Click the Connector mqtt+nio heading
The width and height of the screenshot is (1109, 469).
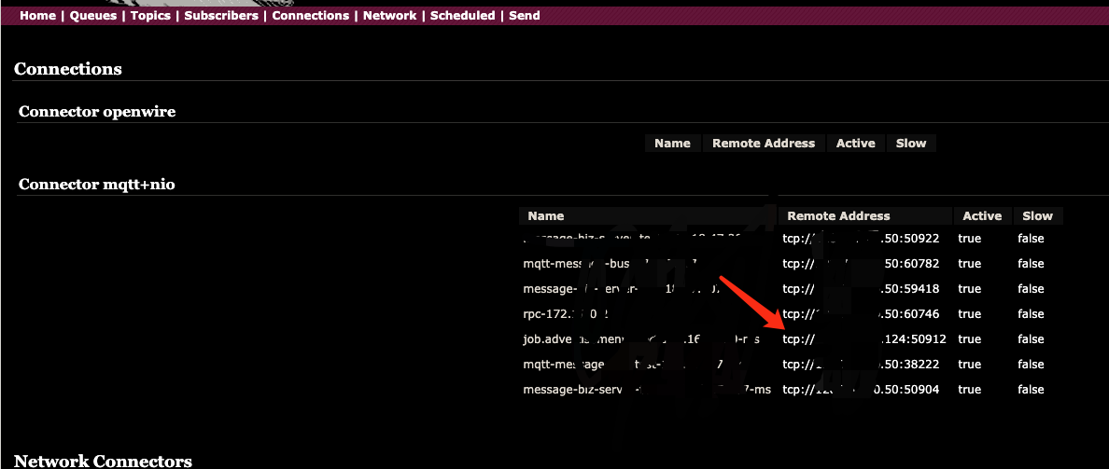pyautogui.click(x=97, y=185)
